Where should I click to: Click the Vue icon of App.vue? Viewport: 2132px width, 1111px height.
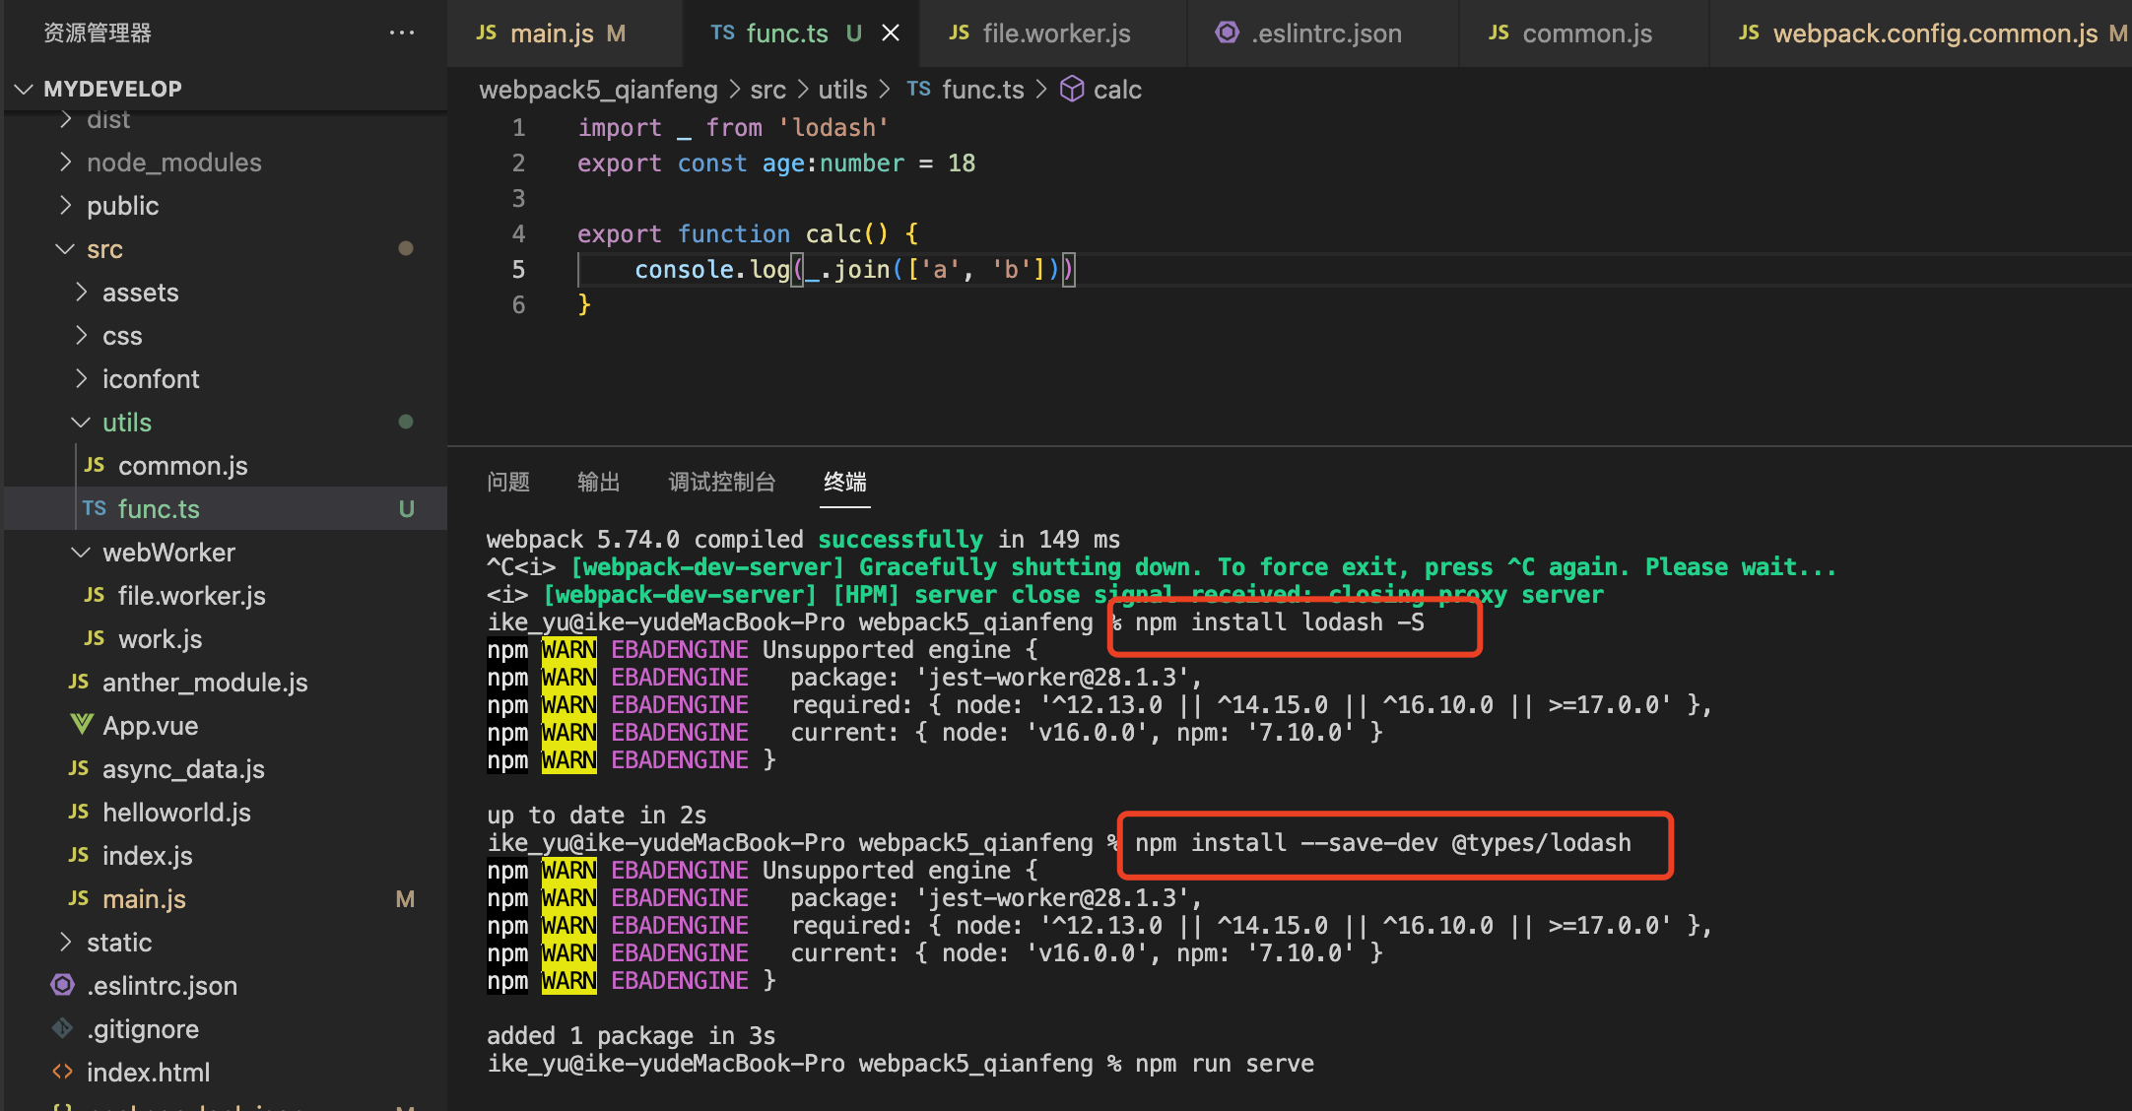point(81,725)
